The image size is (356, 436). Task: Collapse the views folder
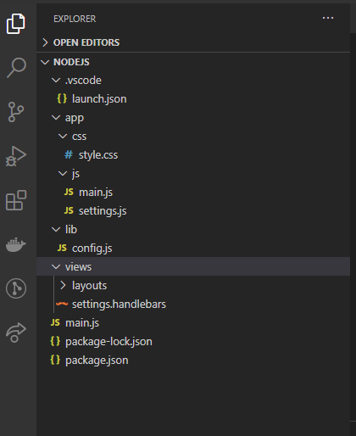pyautogui.click(x=193, y=266)
